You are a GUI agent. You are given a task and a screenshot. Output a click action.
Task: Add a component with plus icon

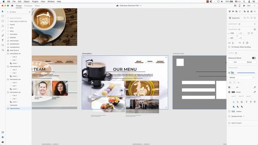tap(255, 24)
